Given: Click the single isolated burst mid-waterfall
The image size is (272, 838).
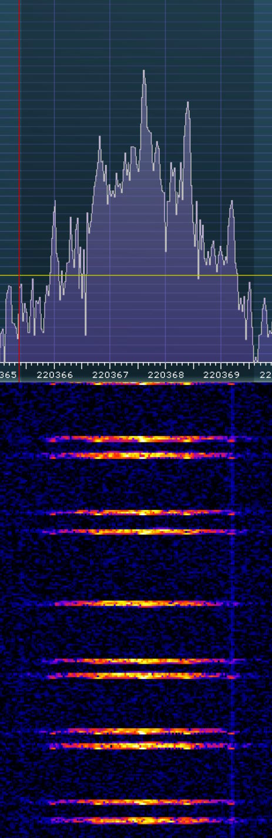Looking at the screenshot, I should coord(144,603).
